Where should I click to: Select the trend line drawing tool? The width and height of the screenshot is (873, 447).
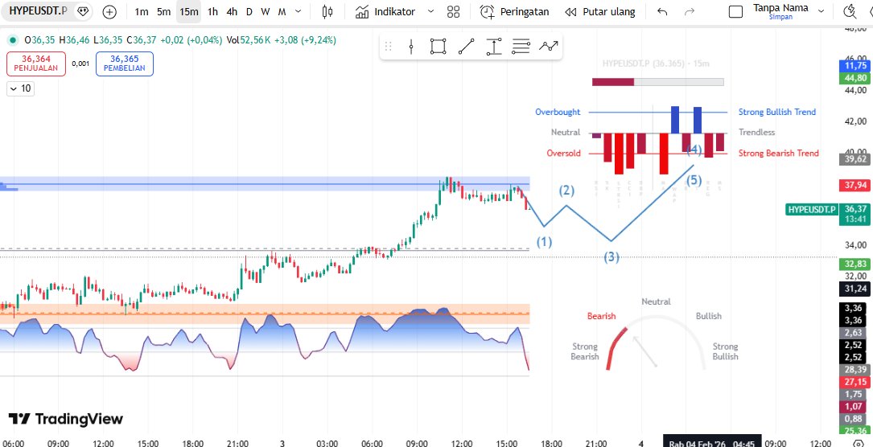tap(466, 47)
